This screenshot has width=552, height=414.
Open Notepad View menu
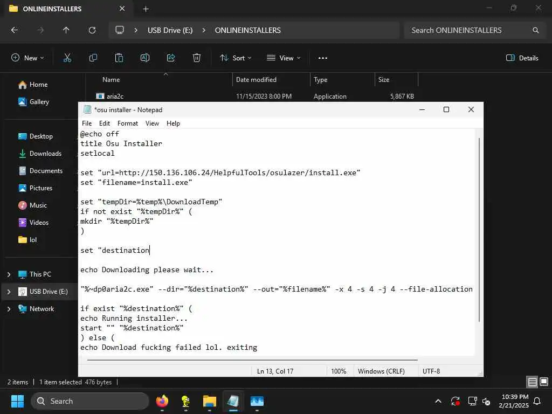[x=152, y=123]
